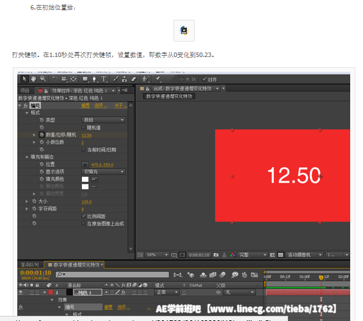Click the 数字快速递增变化特效 breadcrumb button in viewer
Screen dimensions: 363x321
pos(169,96)
